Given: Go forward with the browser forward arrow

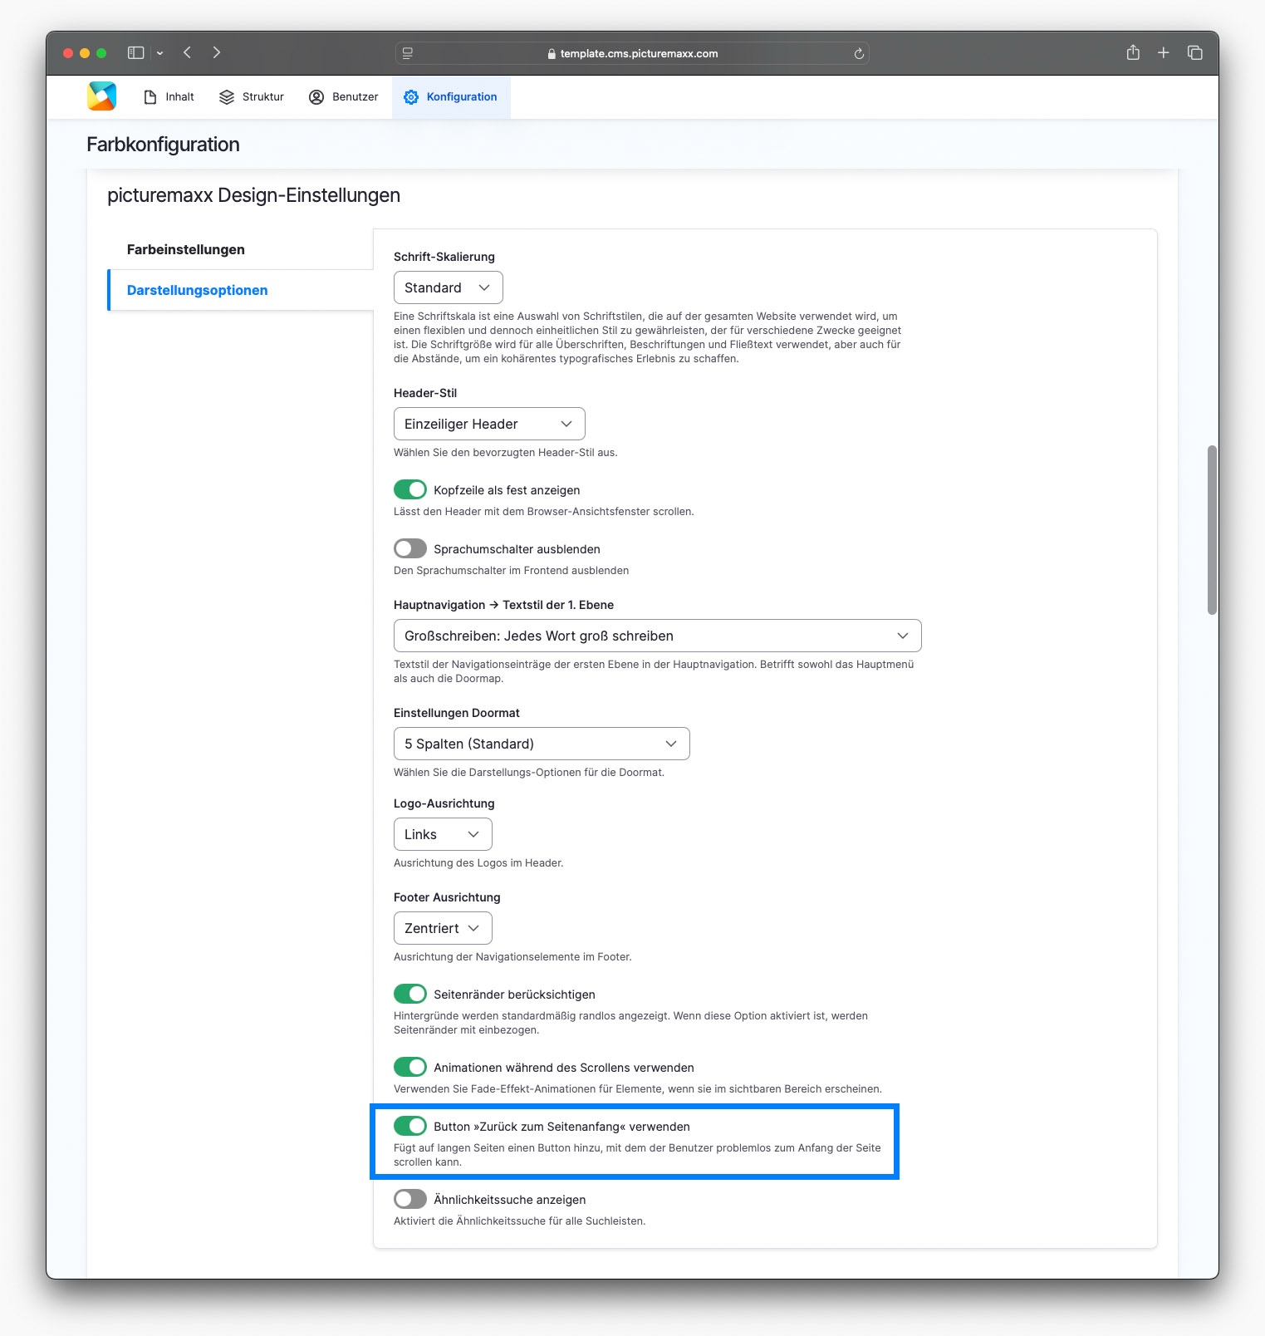Looking at the screenshot, I should (217, 53).
